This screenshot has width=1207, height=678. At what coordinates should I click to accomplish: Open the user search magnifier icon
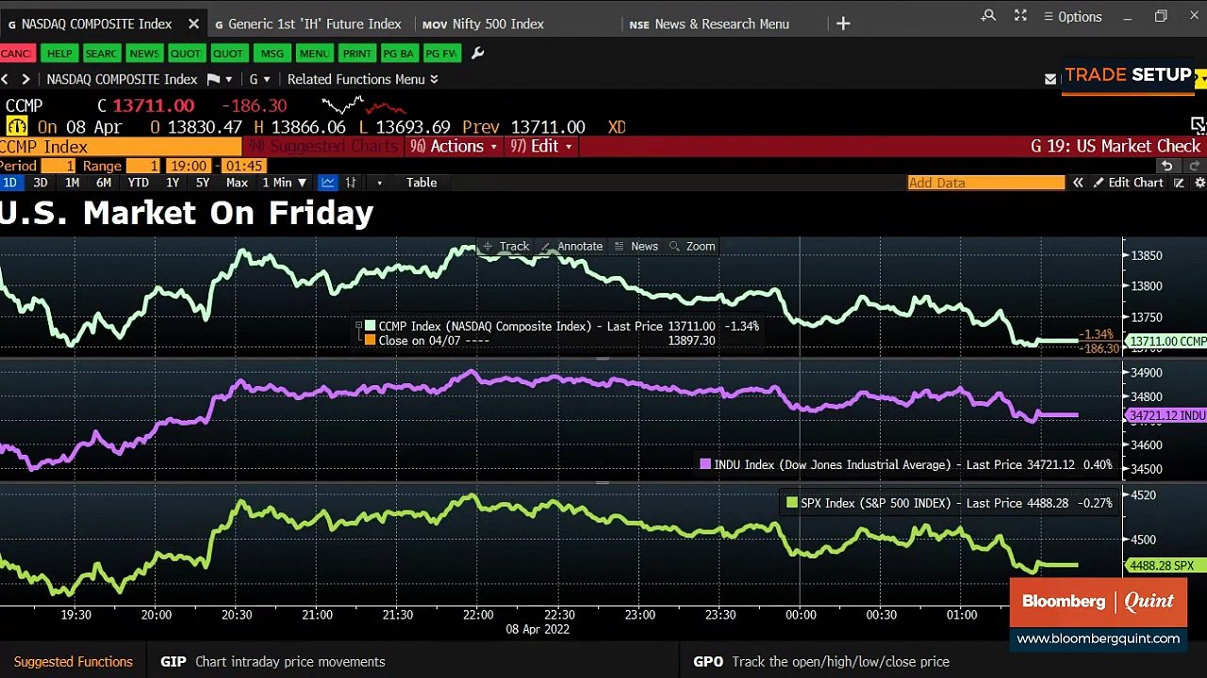(988, 16)
